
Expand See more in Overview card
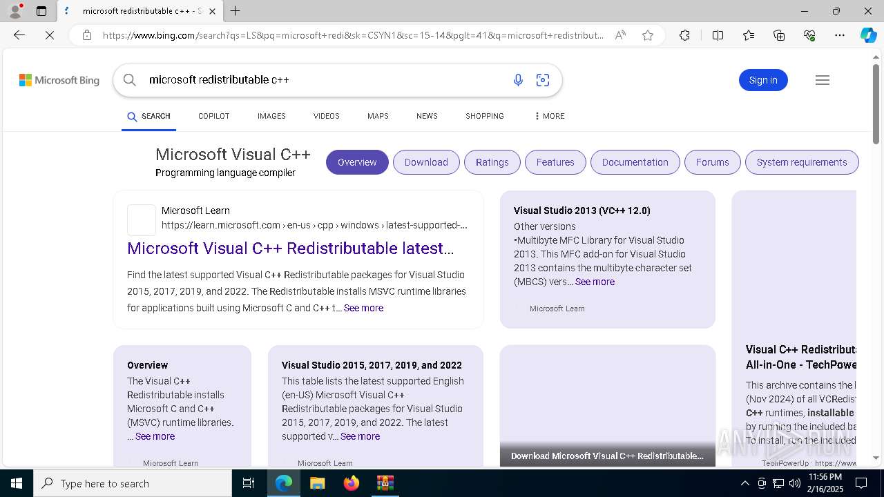[x=155, y=436]
